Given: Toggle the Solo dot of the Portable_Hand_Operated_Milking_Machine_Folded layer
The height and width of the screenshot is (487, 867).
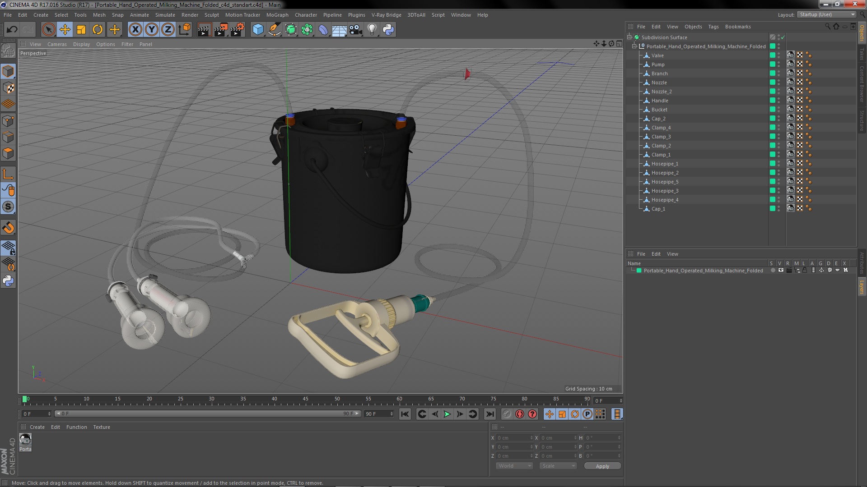Looking at the screenshot, I should coord(773,271).
